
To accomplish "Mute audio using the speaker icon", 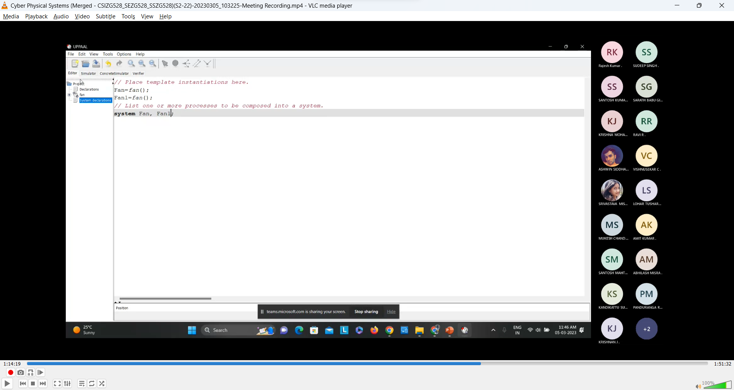I will (698, 387).
